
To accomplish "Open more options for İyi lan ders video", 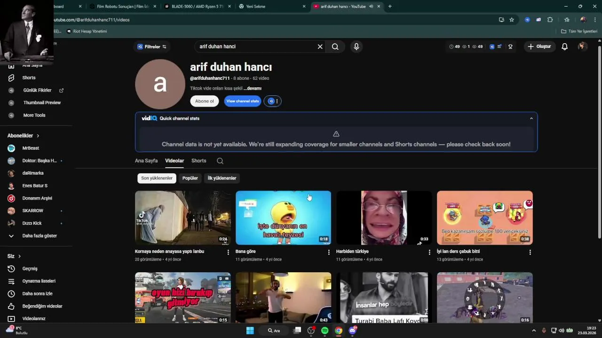I will pos(530,252).
